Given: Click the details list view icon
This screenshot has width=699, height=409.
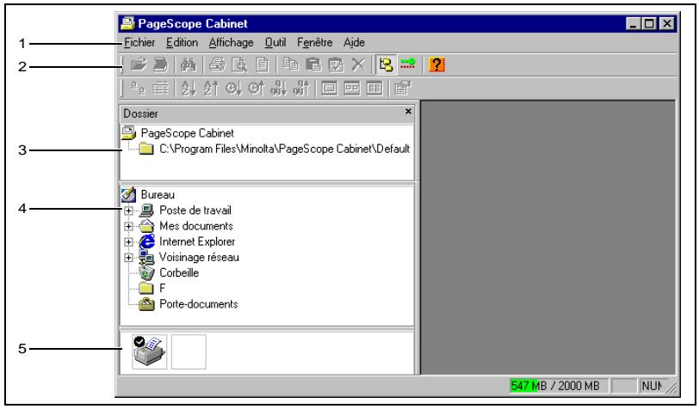Looking at the screenshot, I should 160,89.
